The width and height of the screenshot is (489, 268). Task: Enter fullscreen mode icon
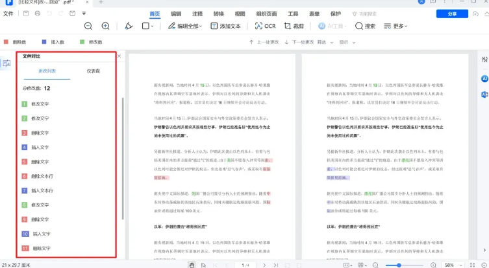coord(473,265)
